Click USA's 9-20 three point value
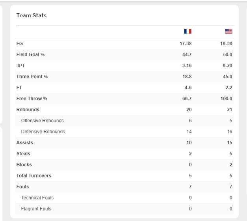 coord(227,66)
